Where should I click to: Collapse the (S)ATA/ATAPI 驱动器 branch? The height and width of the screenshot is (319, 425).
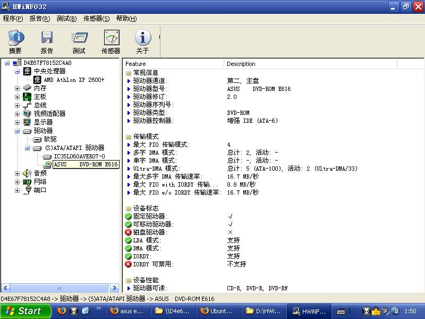(x=28, y=148)
